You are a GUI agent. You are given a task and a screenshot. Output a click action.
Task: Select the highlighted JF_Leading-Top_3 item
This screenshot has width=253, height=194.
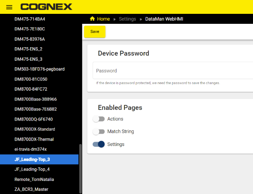[32, 159]
